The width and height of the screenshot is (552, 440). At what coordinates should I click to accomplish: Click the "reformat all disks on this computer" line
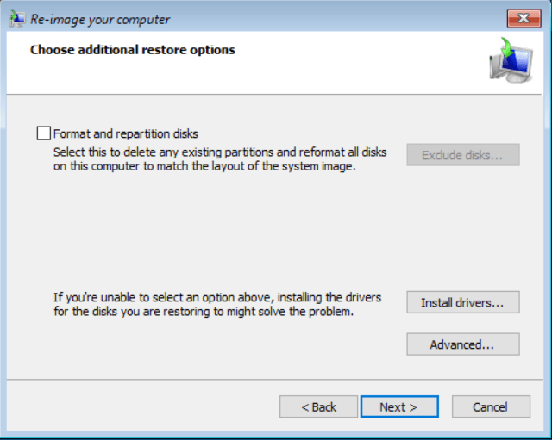tap(204, 167)
